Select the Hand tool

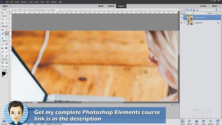pyautogui.click(x=7, y=13)
